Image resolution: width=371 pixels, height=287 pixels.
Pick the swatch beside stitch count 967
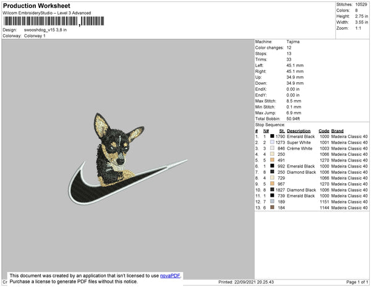click(x=272, y=184)
